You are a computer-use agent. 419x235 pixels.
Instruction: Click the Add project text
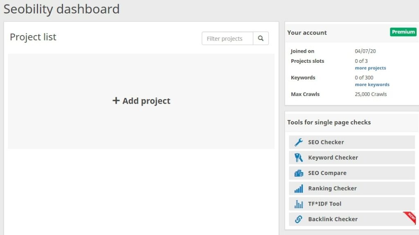[146, 101]
